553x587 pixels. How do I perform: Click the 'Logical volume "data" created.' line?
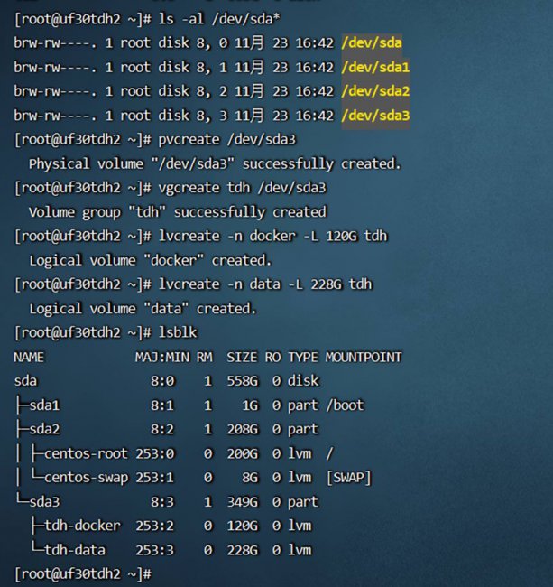(143, 309)
